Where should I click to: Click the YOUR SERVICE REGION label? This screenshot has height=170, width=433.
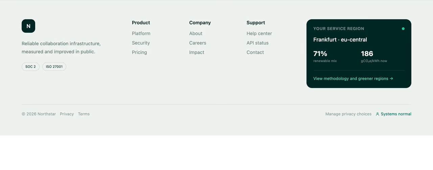(339, 29)
